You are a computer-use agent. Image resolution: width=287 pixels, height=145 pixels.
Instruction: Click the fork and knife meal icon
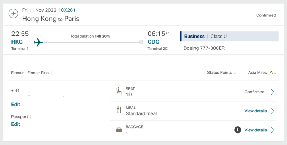(119, 110)
